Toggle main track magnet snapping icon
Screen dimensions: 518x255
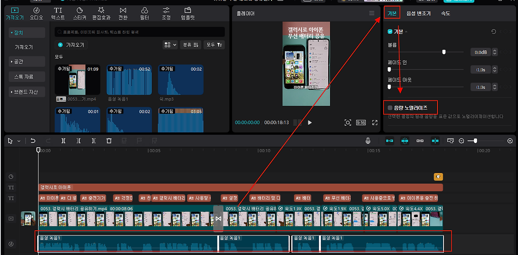tap(389, 141)
